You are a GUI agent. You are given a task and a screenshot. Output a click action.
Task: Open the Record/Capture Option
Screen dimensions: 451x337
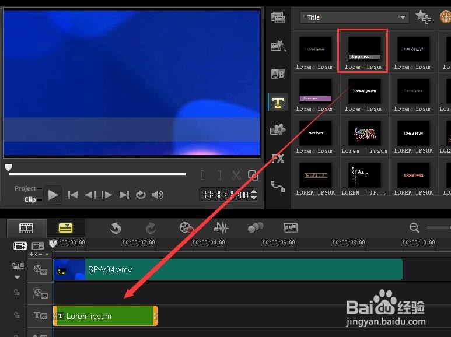coord(186,228)
